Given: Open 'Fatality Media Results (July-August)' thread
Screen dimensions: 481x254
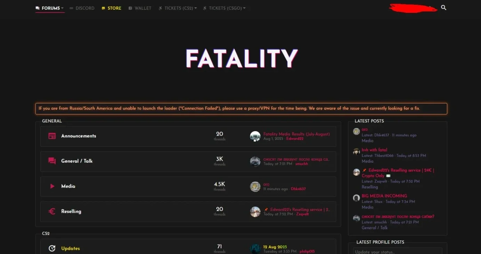Looking at the screenshot, I should [x=297, y=134].
